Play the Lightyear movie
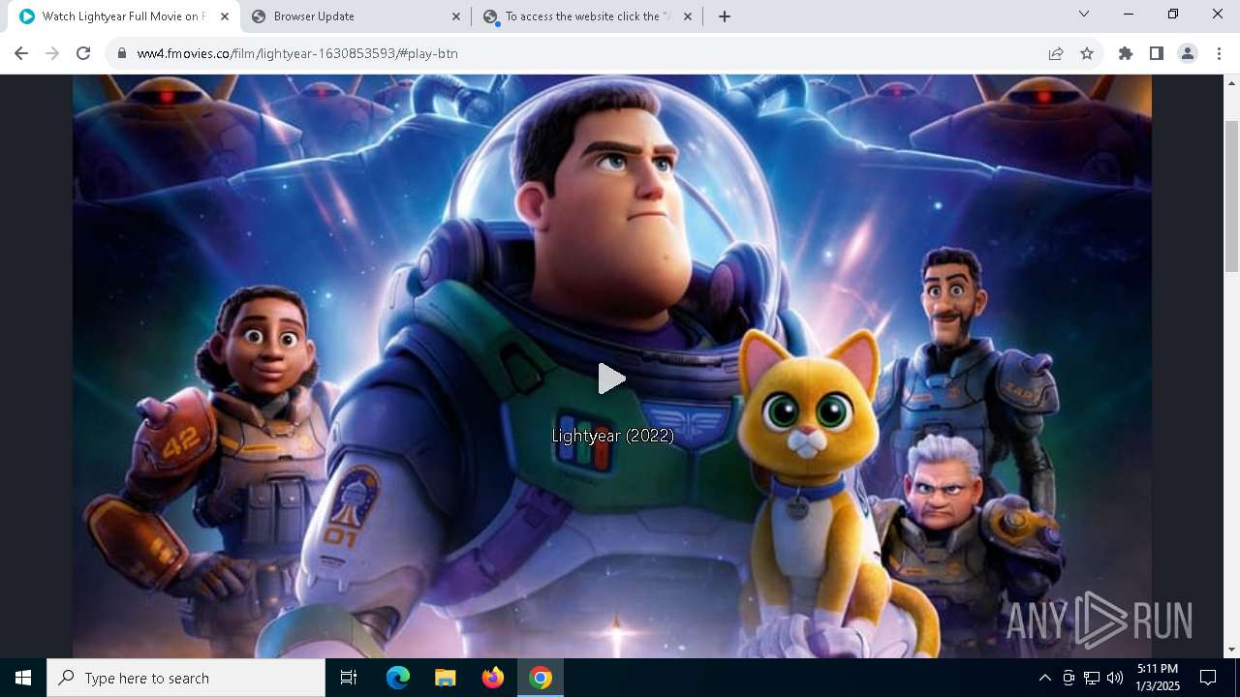Image resolution: width=1240 pixels, height=697 pixels. pos(611,379)
